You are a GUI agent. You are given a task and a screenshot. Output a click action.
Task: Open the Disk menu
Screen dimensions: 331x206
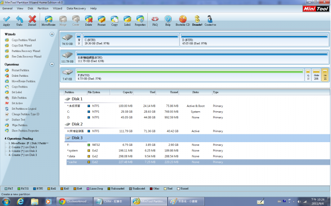pos(31,8)
